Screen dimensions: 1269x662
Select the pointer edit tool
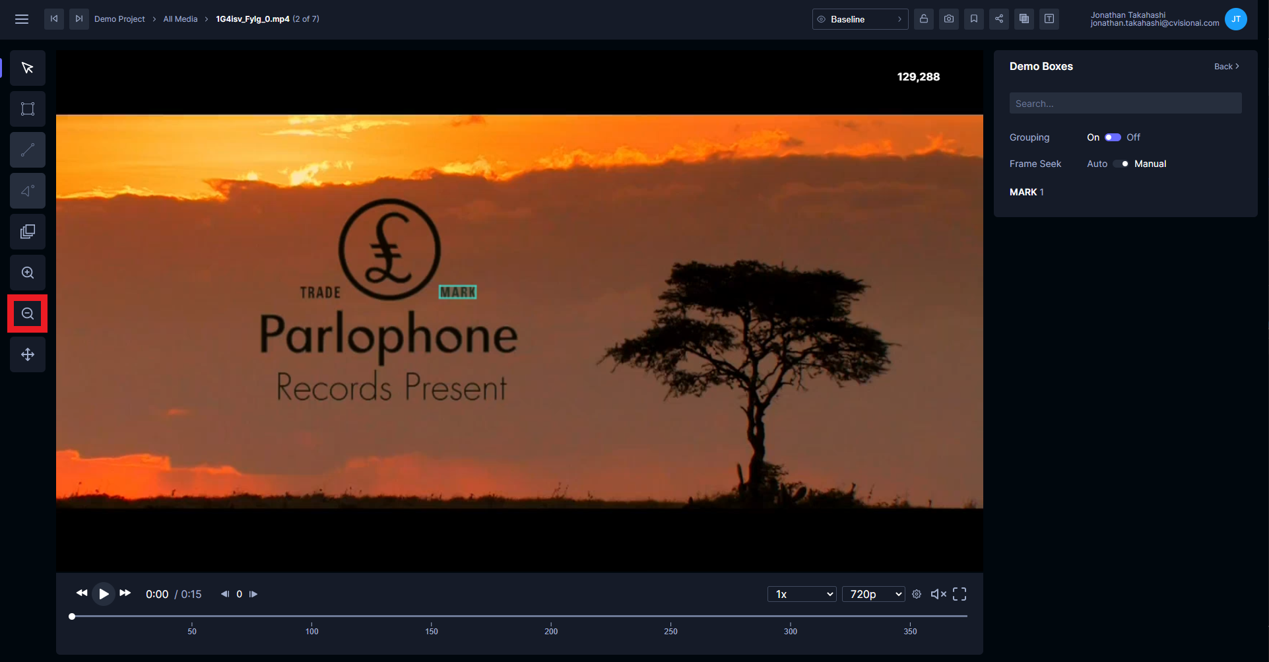click(x=28, y=68)
